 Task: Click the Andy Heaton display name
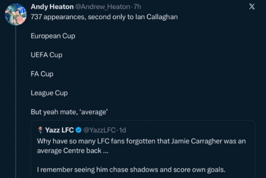tap(52, 7)
